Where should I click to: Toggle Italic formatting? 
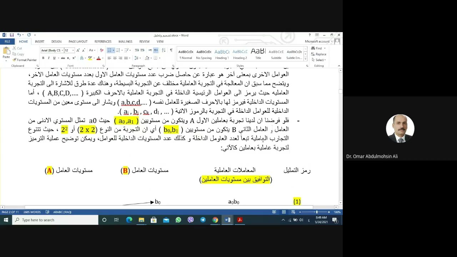(x=49, y=58)
